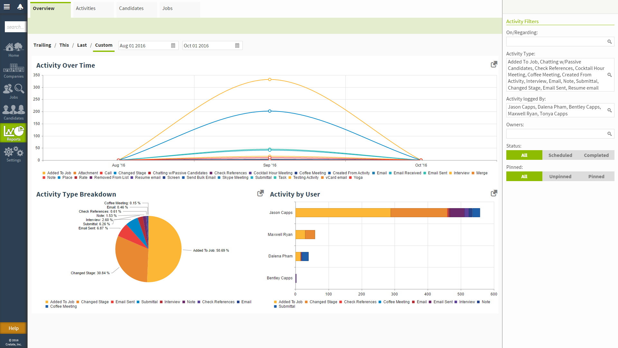Switch to the Candidates tab
The width and height of the screenshot is (618, 348).
tap(131, 8)
